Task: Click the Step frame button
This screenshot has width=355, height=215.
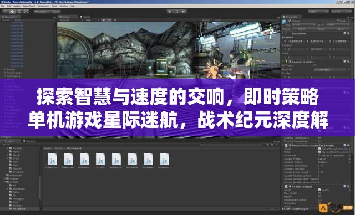Action: point(184,11)
